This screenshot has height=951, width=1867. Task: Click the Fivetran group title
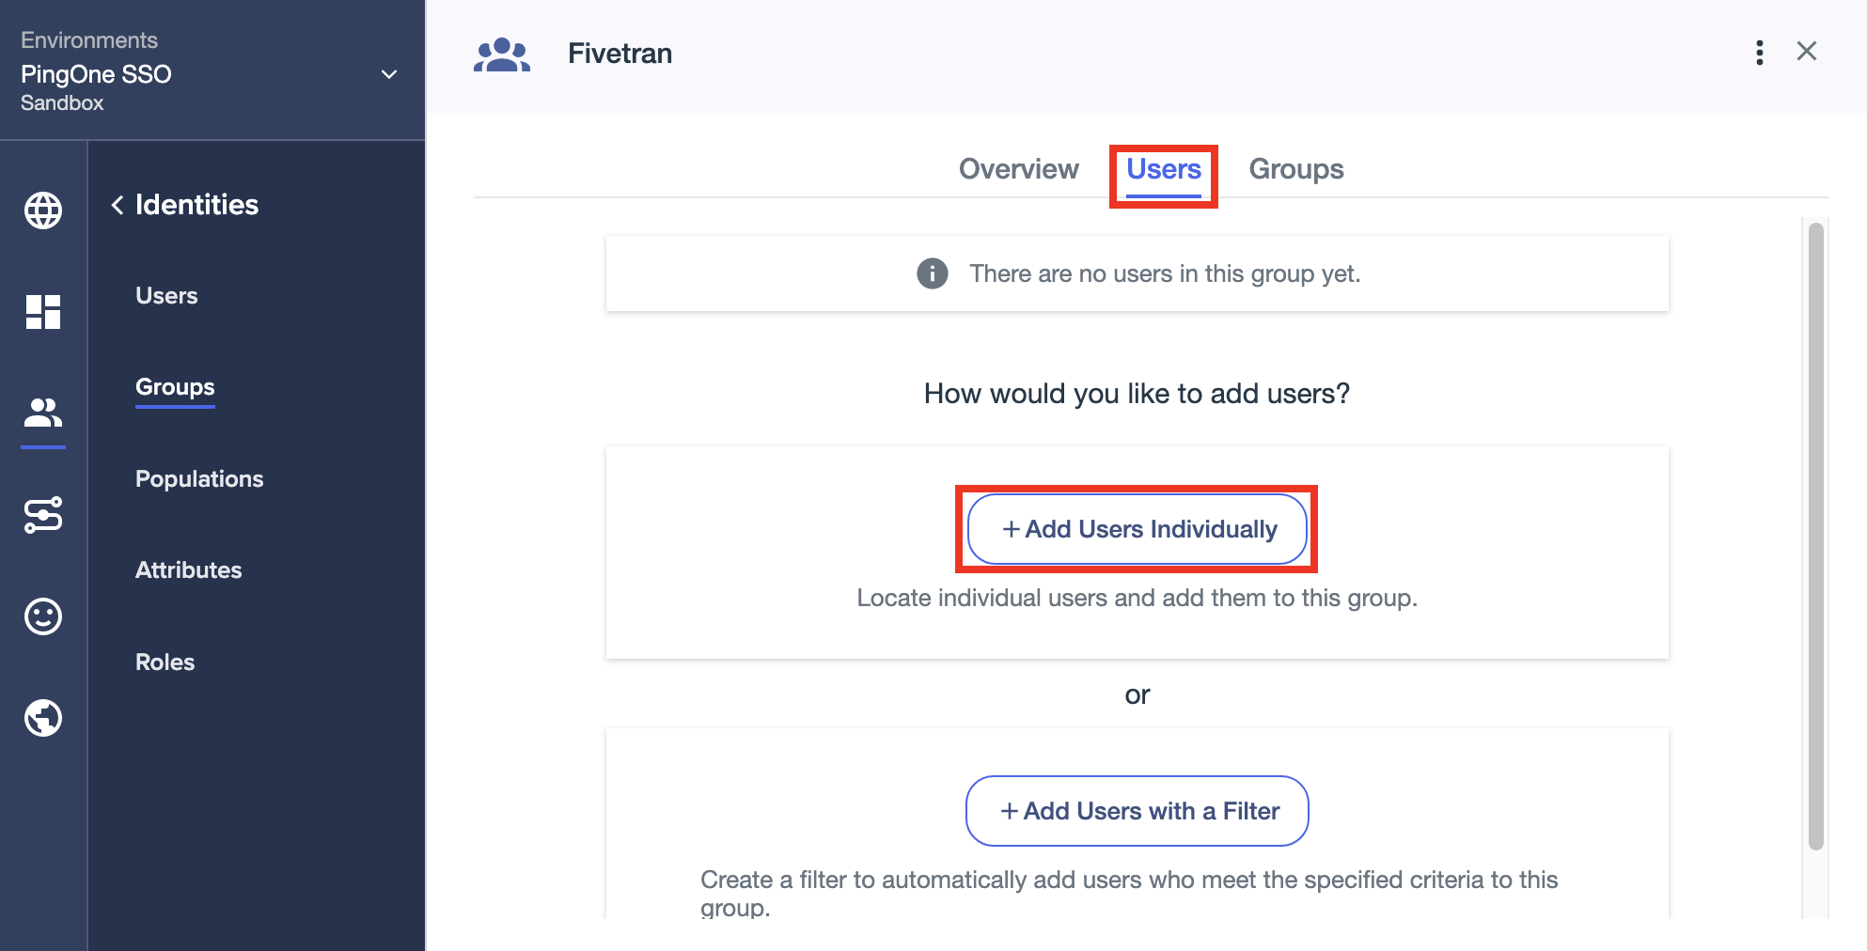coord(620,54)
